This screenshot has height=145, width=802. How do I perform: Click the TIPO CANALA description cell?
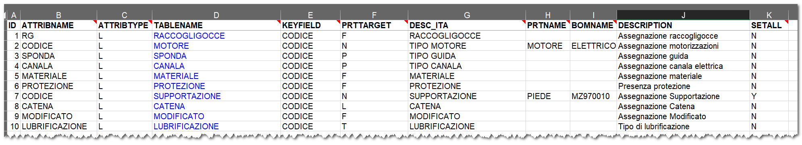[467, 66]
